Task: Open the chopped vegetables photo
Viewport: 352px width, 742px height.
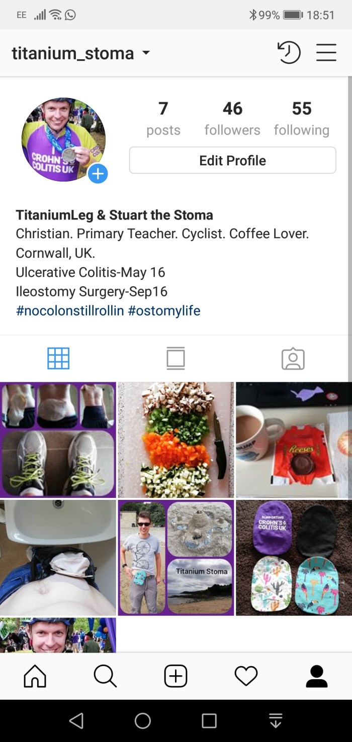Action: coord(176,440)
